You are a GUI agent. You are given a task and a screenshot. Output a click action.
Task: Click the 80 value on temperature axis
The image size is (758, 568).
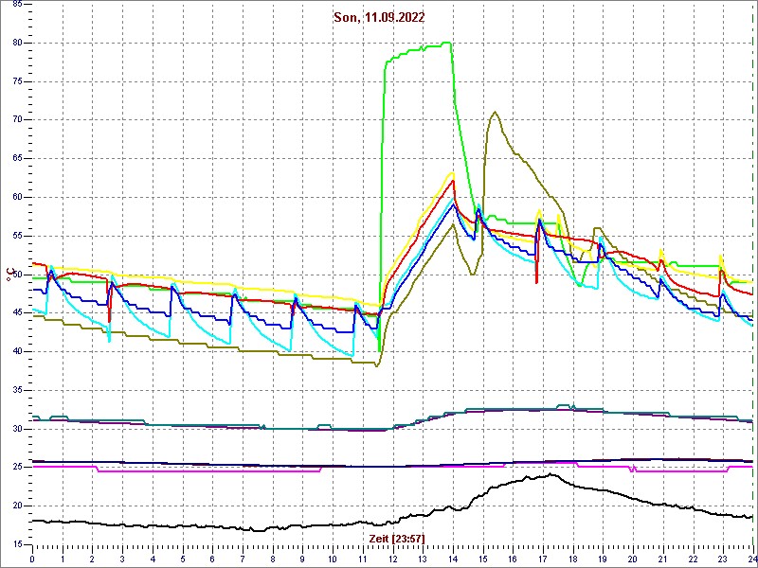click(x=16, y=43)
